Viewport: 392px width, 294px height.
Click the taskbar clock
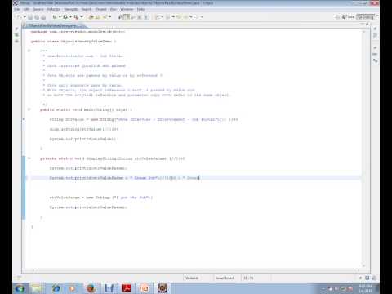click(365, 288)
